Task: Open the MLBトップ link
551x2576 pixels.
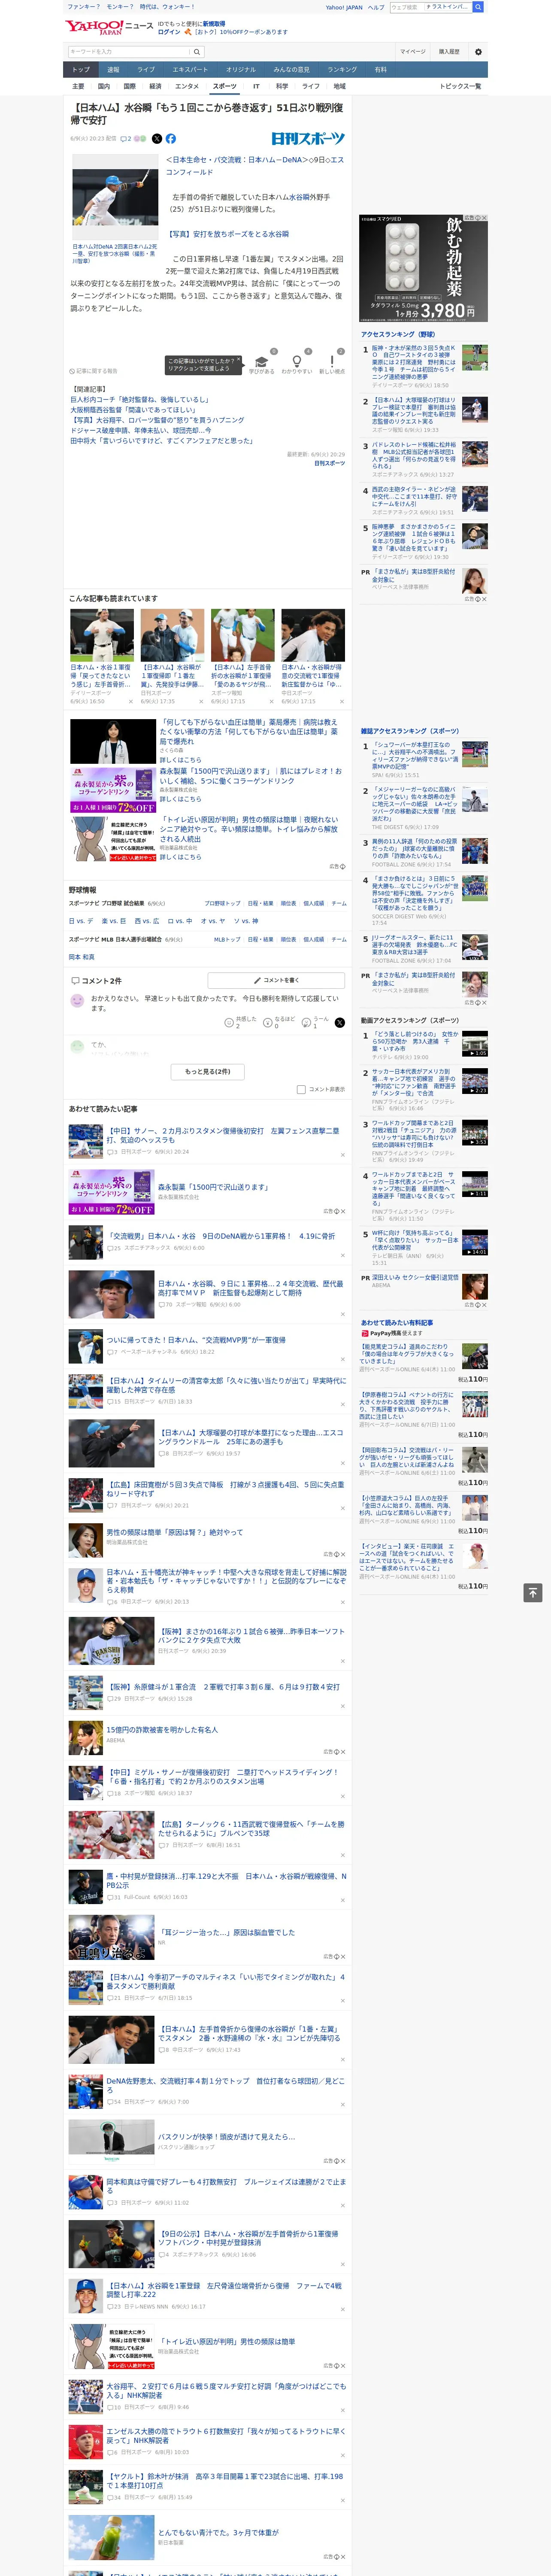Action: click(227, 939)
